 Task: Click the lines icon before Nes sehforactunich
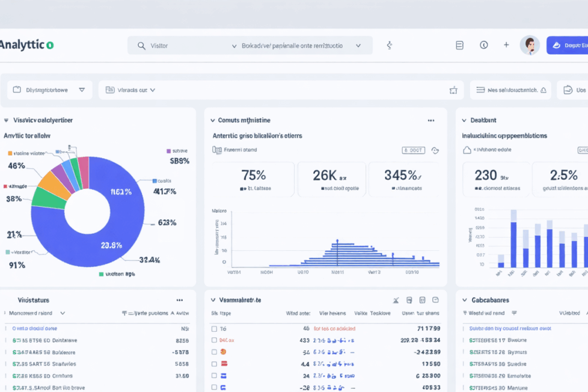pos(480,90)
